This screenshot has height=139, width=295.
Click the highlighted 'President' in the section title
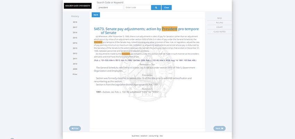[169, 29]
